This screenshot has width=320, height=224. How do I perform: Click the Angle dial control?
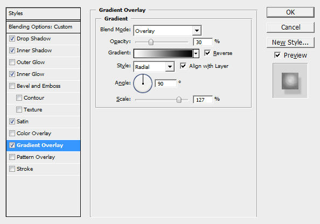(x=143, y=83)
